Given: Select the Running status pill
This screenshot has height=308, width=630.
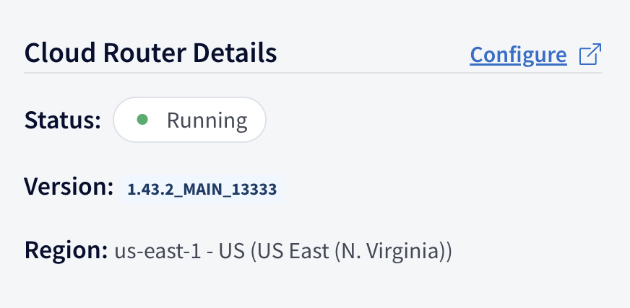Looking at the screenshot, I should [189, 120].
